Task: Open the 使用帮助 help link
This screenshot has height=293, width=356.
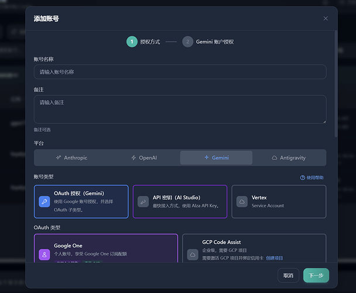Action: pos(311,178)
